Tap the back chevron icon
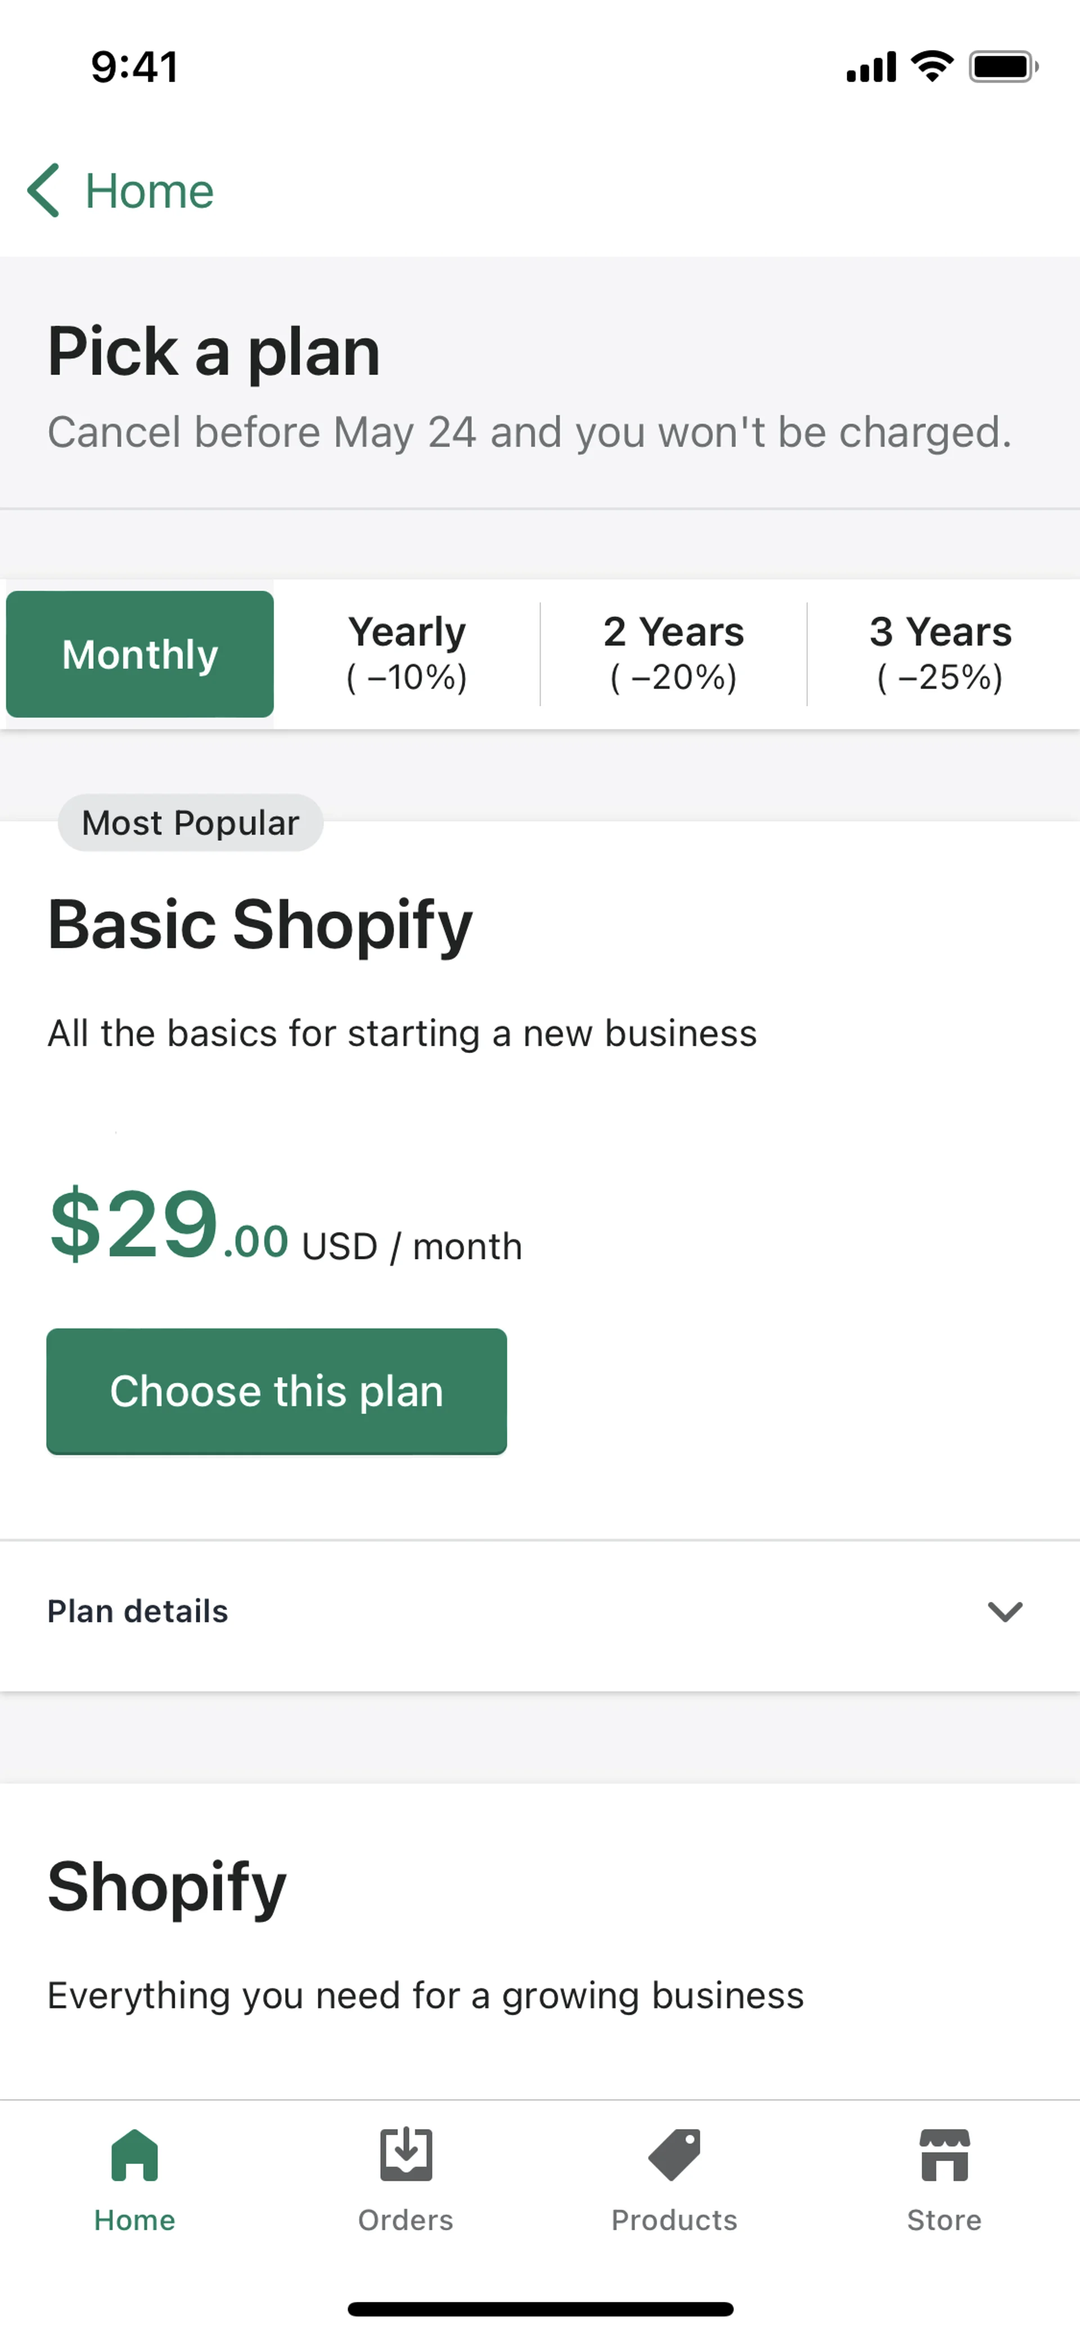This screenshot has width=1080, height=2339. point(43,191)
